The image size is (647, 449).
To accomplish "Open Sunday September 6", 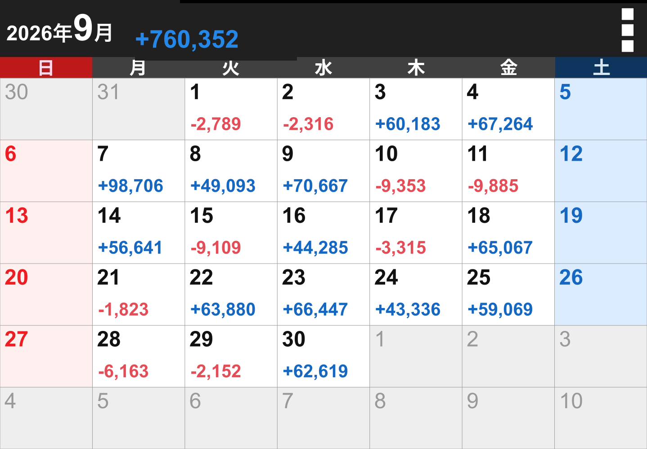I will [46, 171].
